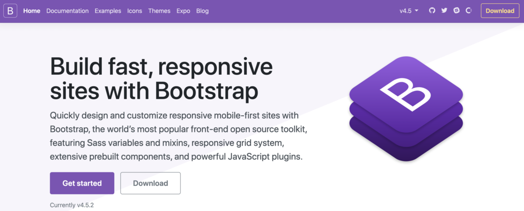Open the Documentation nav item
The height and width of the screenshot is (211, 524).
pyautogui.click(x=68, y=11)
